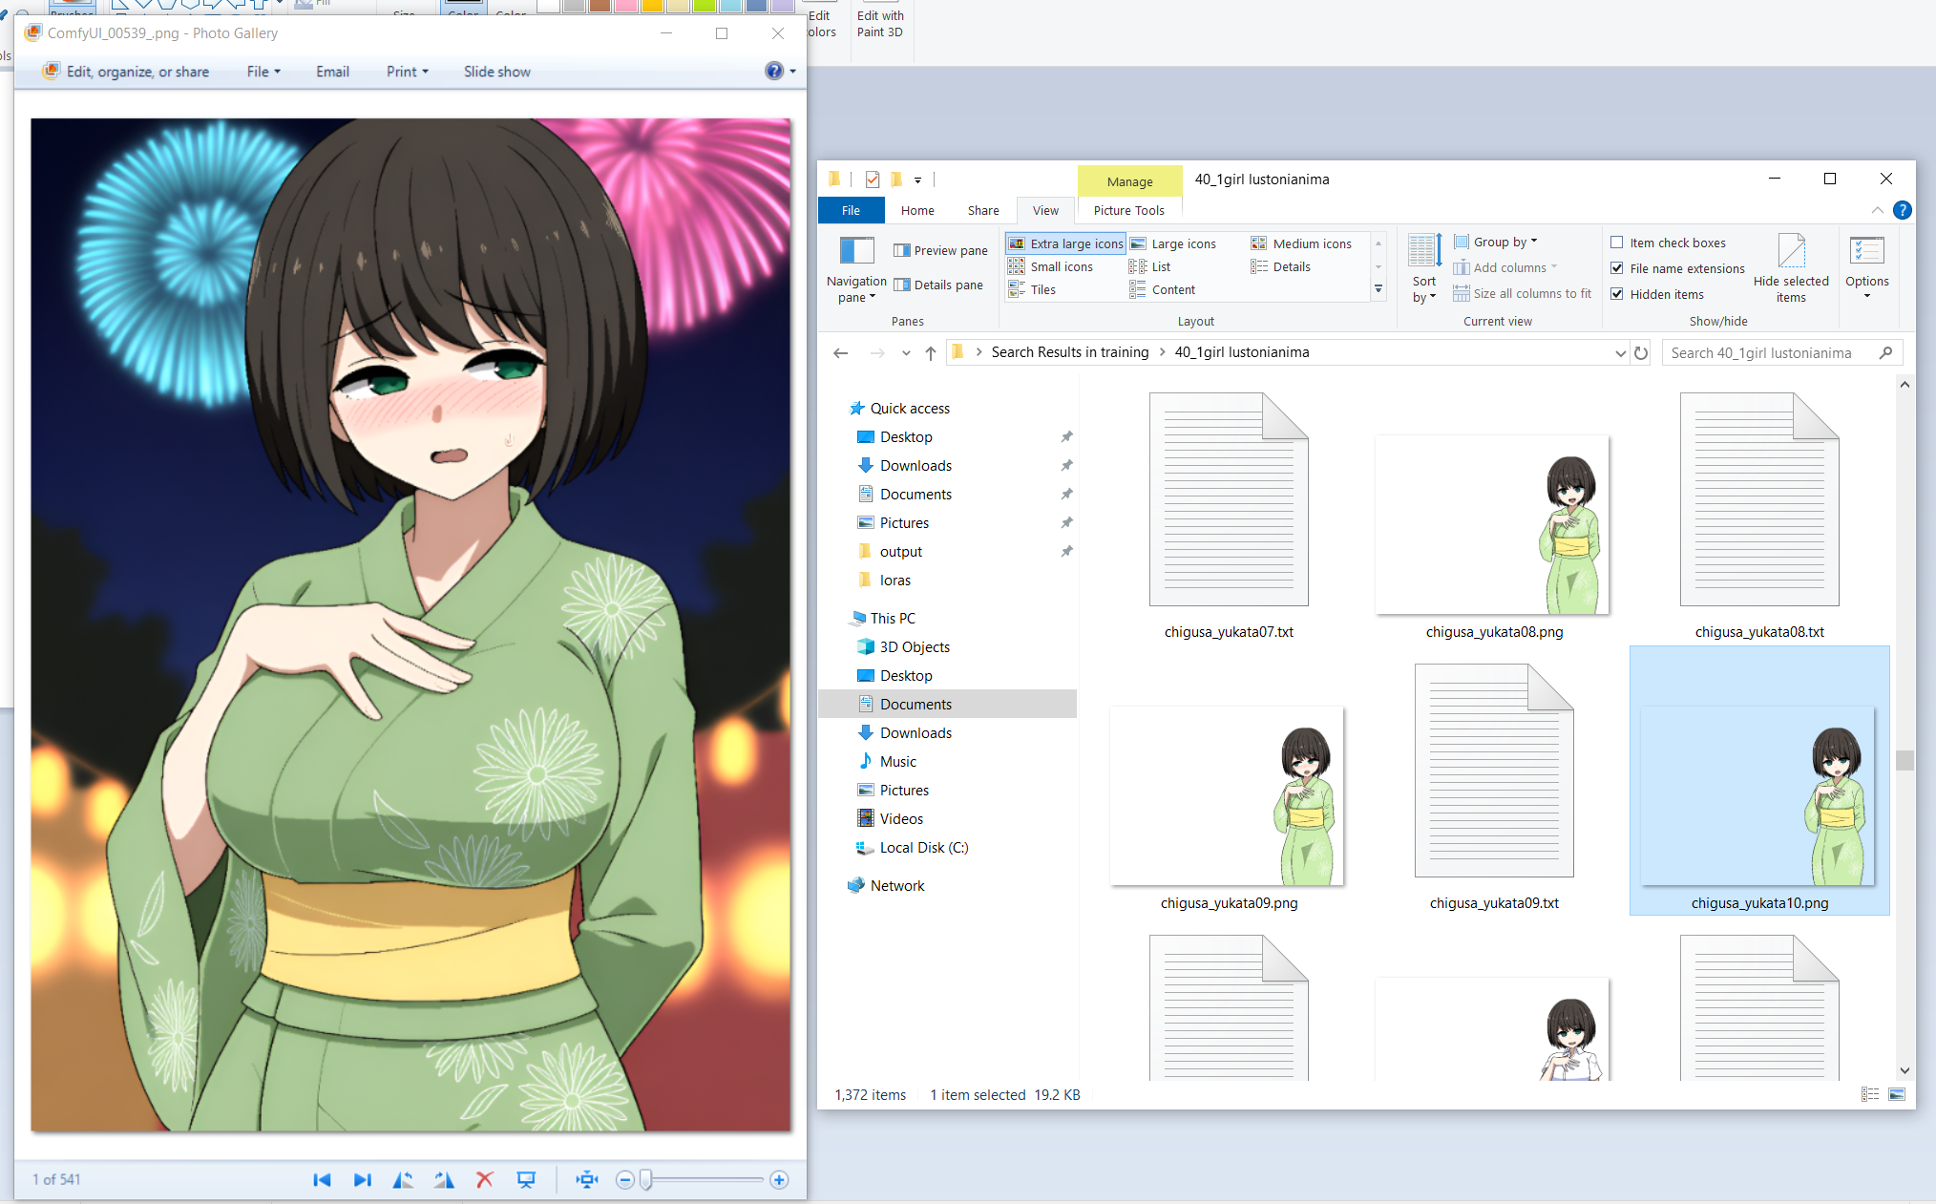Click Email in Photo Gallery toolbar
This screenshot has width=1936, height=1204.
pyautogui.click(x=332, y=72)
